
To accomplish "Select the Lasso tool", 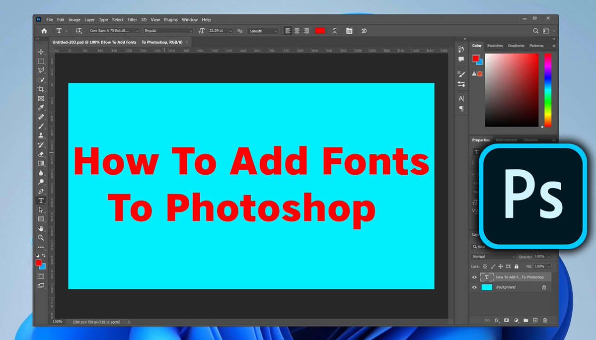I will 41,70.
